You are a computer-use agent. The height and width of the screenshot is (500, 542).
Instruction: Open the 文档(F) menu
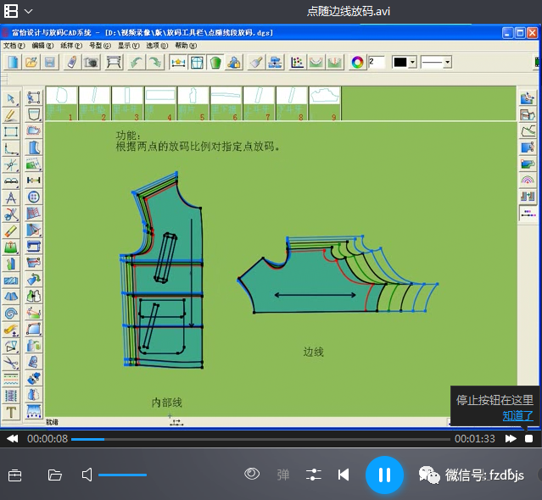[x=14, y=46]
